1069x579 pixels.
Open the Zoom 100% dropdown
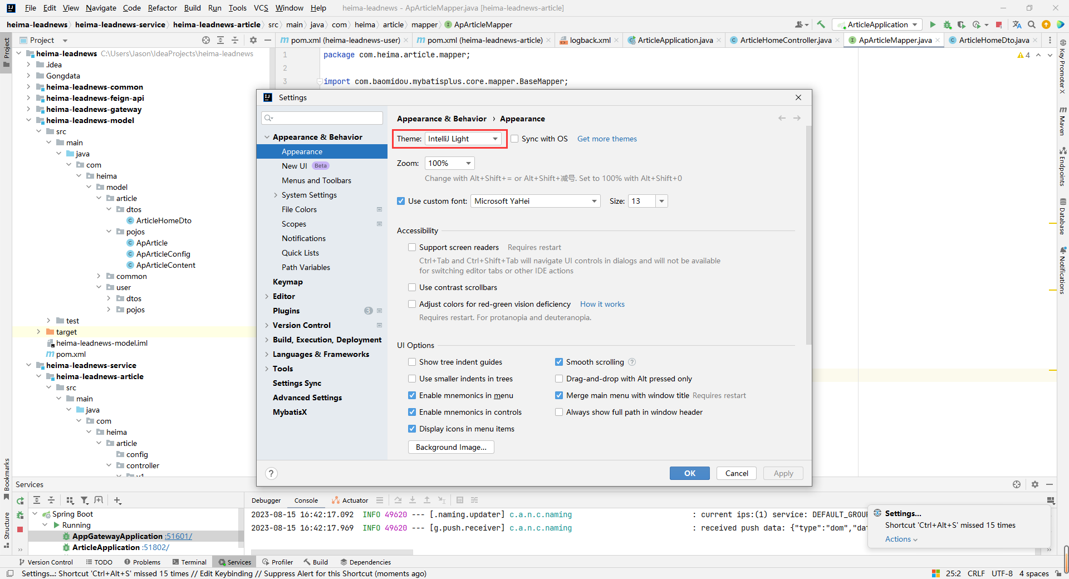pyautogui.click(x=450, y=163)
